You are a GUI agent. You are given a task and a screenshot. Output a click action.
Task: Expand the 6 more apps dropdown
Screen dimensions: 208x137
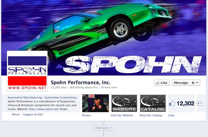click(x=200, y=103)
